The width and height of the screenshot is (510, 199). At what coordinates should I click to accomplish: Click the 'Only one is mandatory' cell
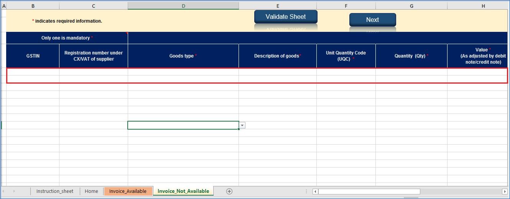[x=67, y=38]
